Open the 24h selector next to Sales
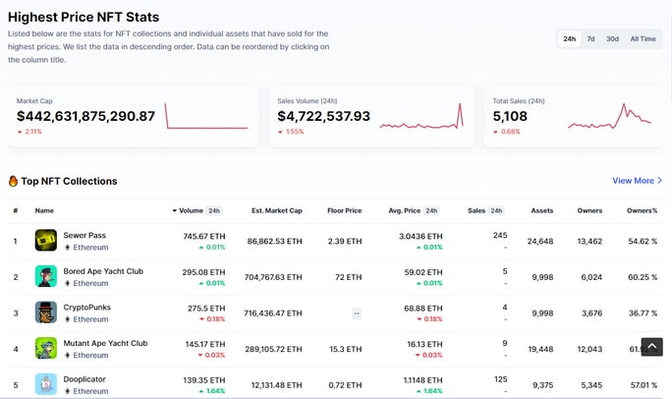672x399 pixels. 496,211
